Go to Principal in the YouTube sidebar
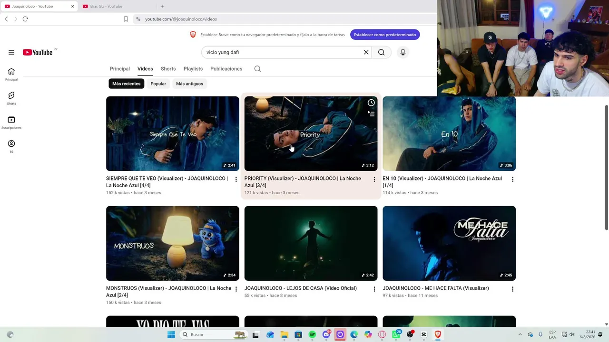 coord(11,75)
